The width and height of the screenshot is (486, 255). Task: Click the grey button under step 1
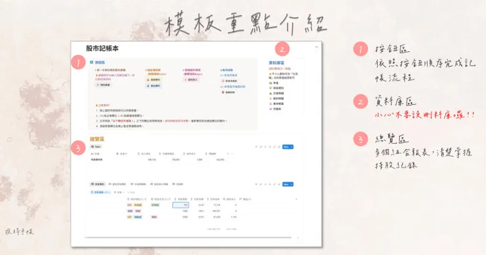pyautogui.click(x=104, y=85)
